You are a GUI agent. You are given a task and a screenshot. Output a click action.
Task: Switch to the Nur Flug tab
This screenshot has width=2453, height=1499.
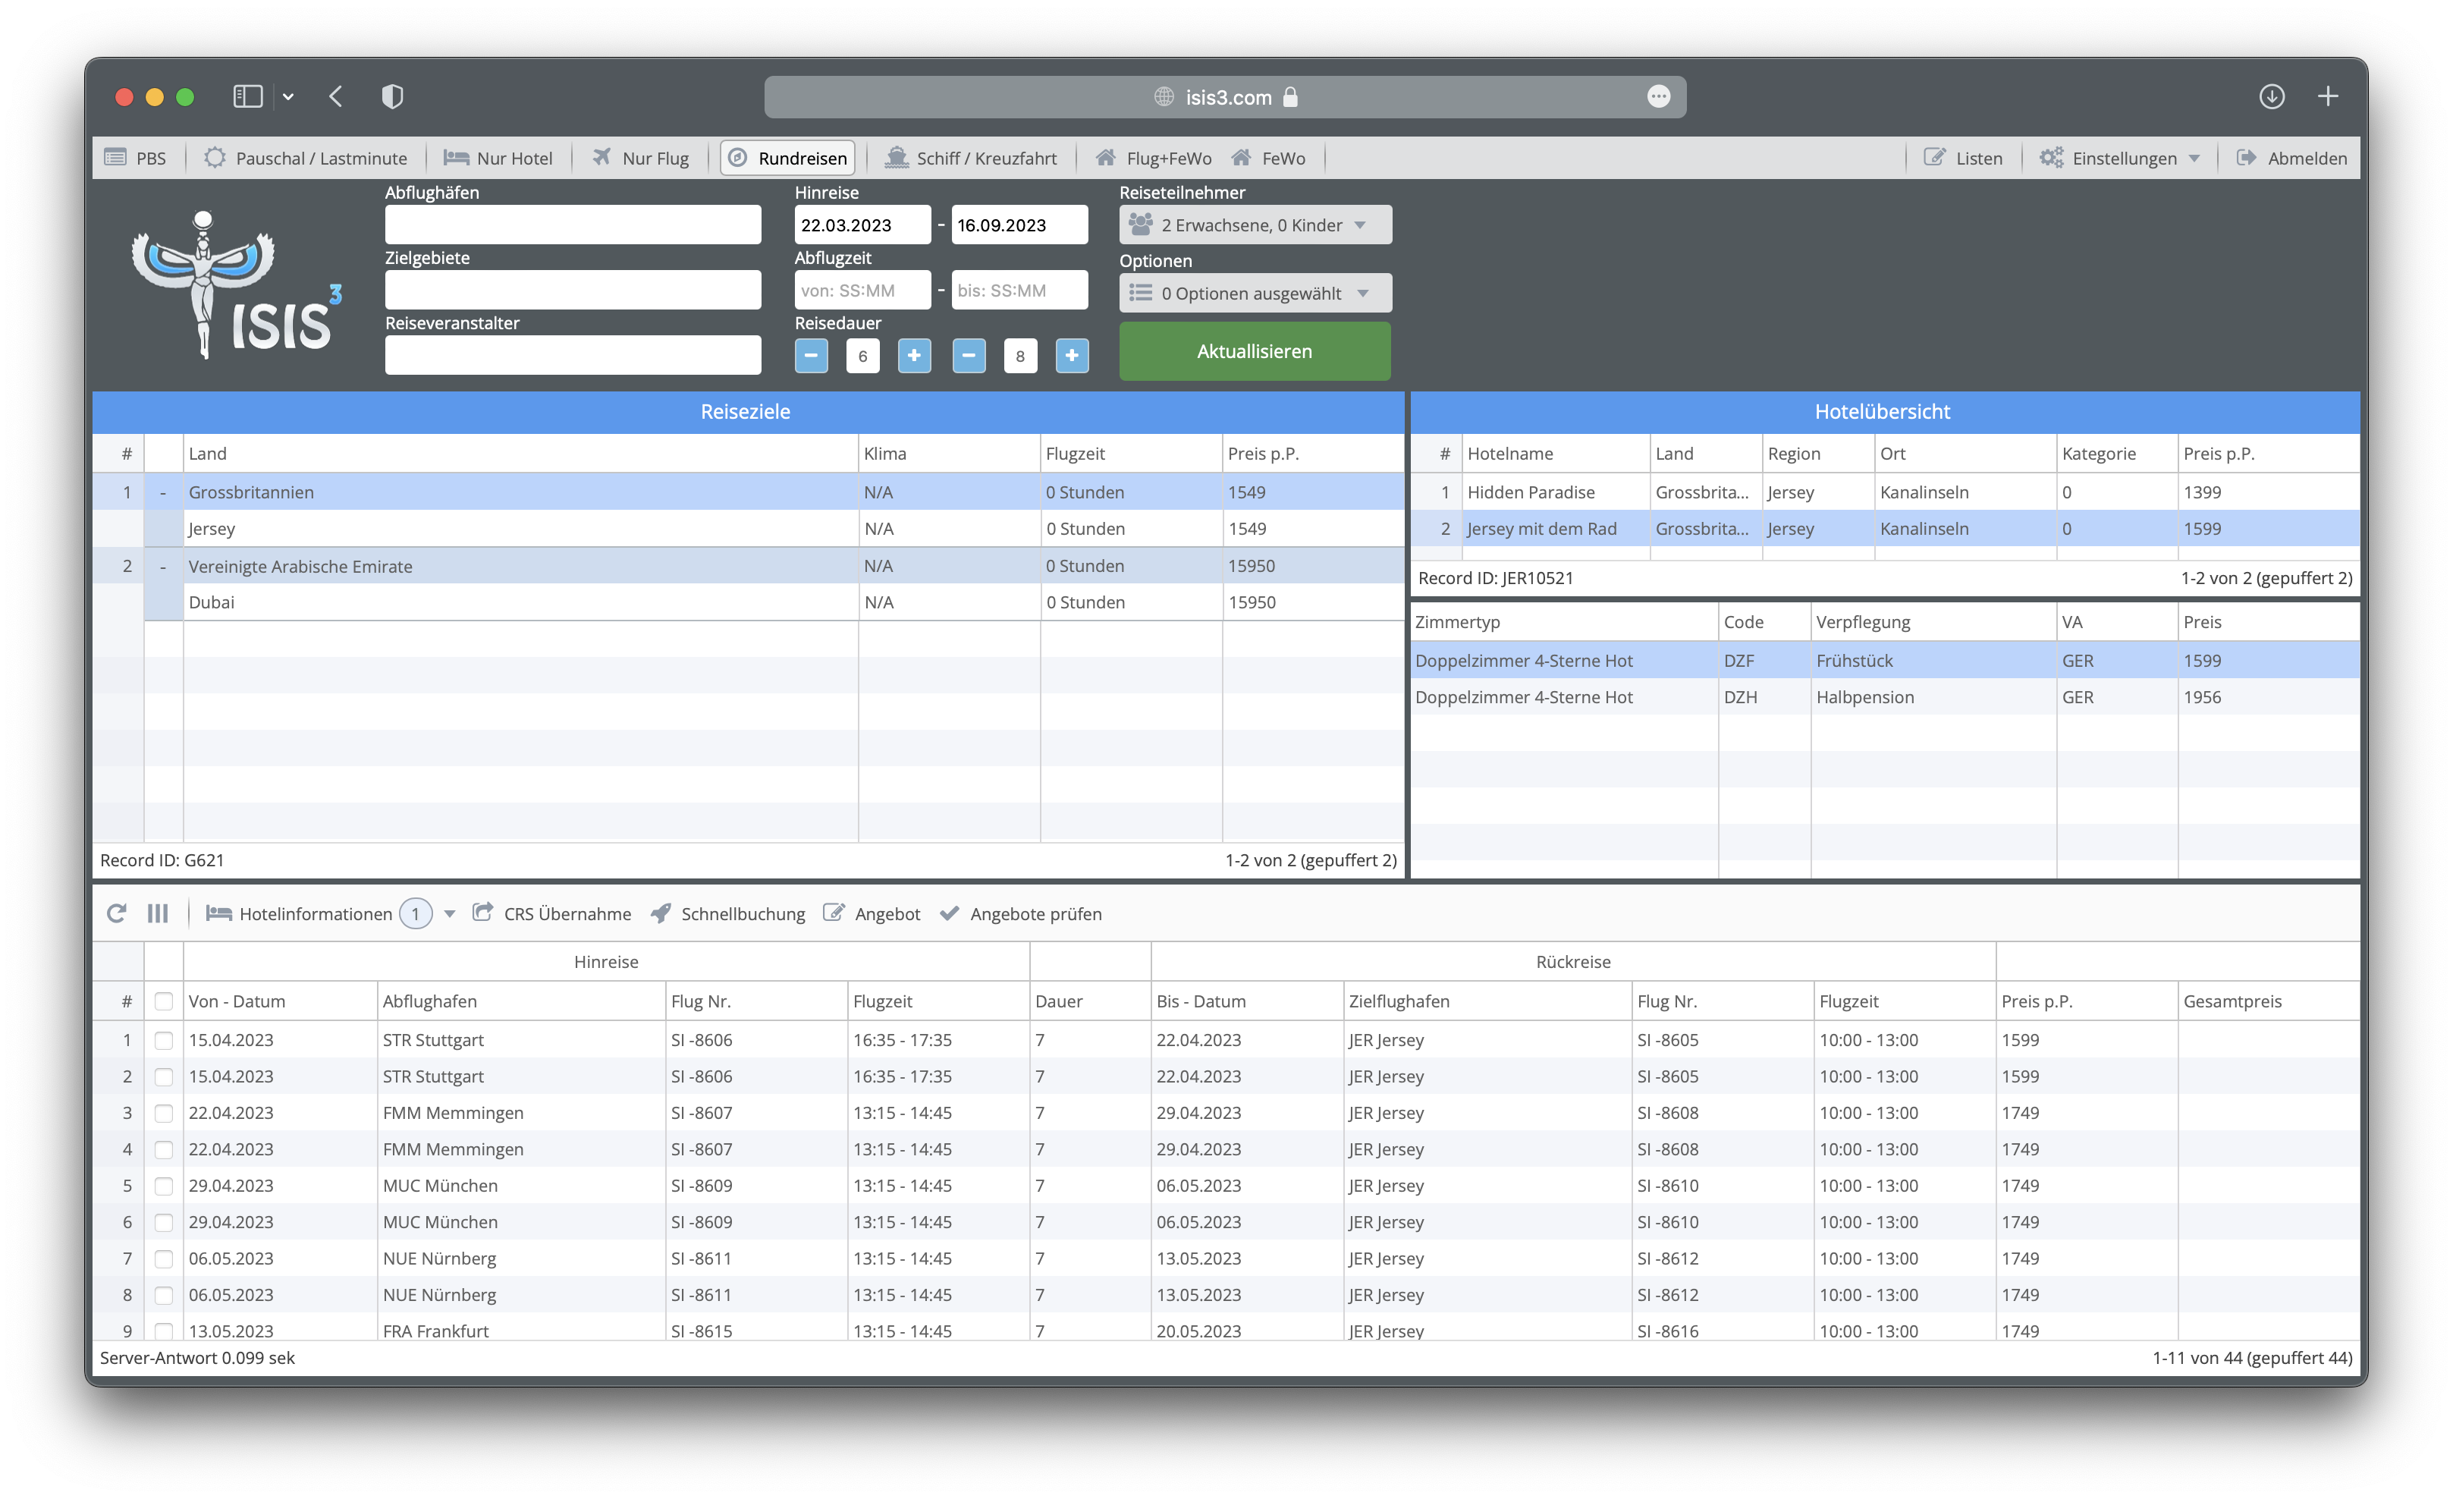click(641, 159)
